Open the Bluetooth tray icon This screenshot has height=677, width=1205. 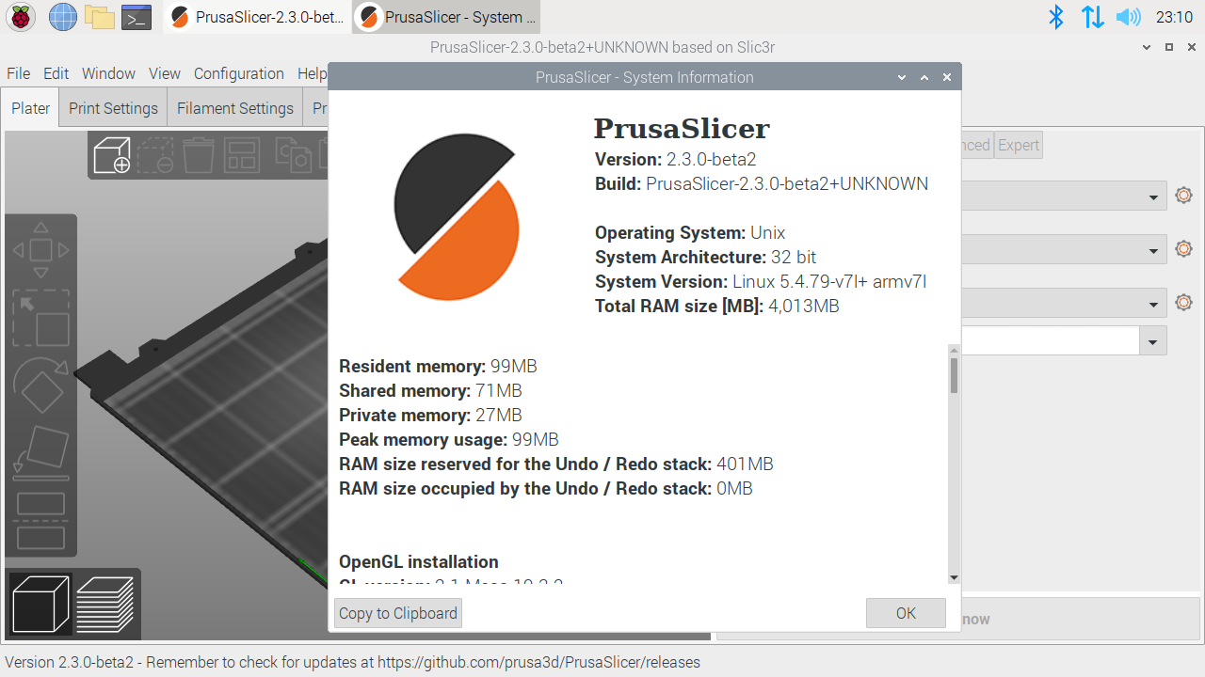click(x=1056, y=17)
